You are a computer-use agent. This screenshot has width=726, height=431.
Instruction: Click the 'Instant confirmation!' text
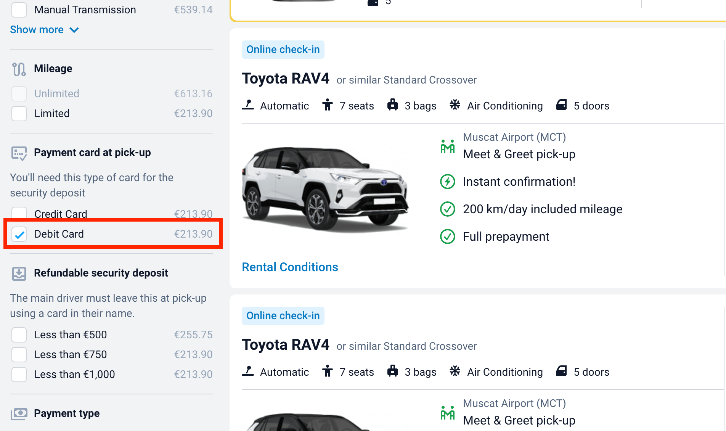519,182
